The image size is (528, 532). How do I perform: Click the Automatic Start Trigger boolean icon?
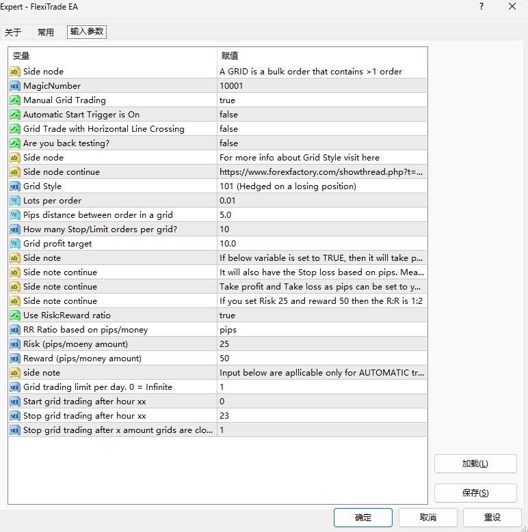point(14,115)
